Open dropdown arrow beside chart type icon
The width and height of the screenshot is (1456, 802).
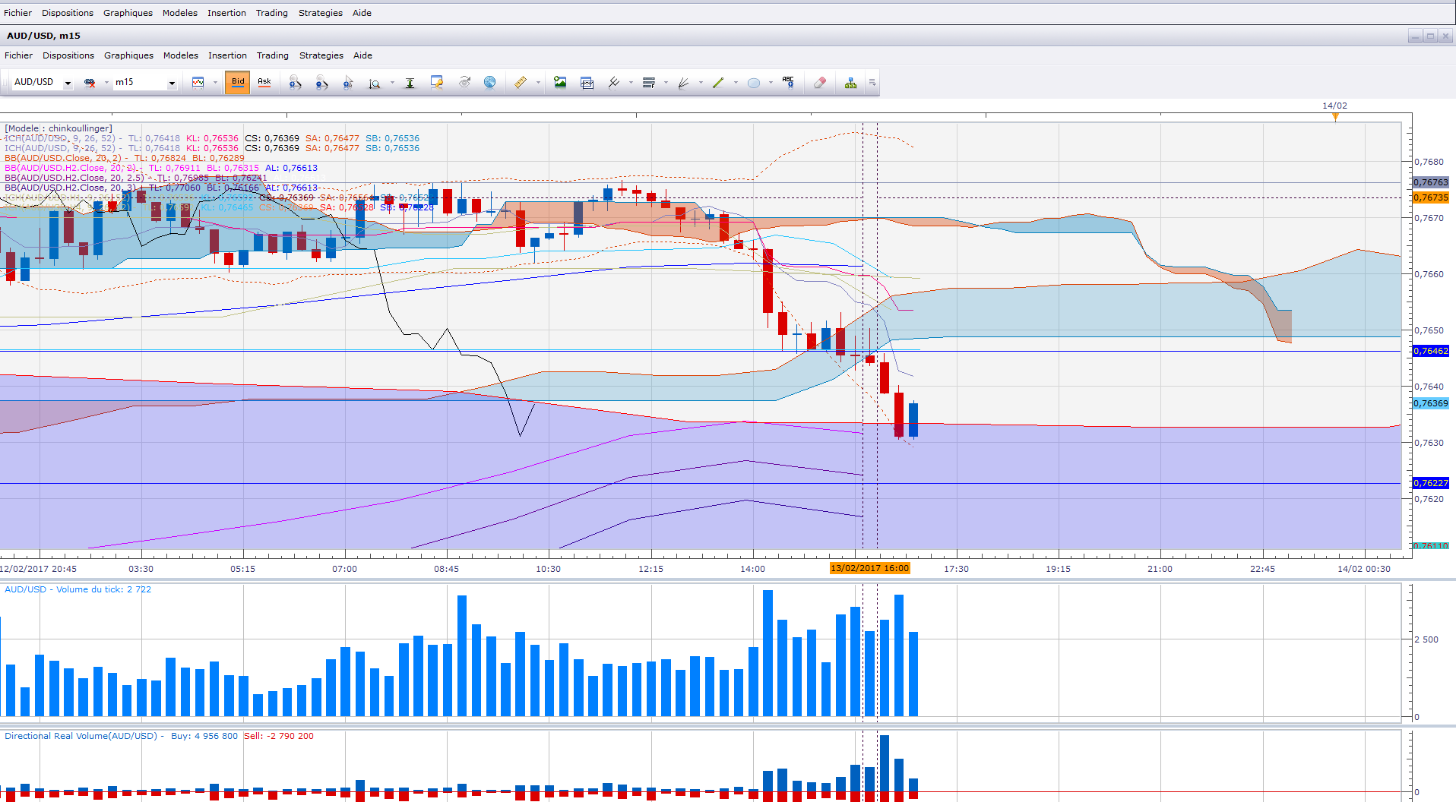click(215, 83)
